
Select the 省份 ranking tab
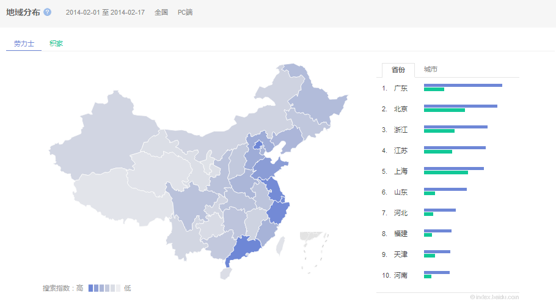(398, 70)
